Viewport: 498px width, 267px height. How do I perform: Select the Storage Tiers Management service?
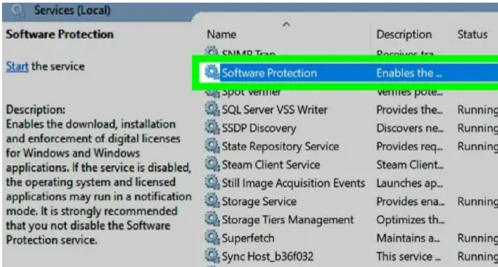pos(287,220)
